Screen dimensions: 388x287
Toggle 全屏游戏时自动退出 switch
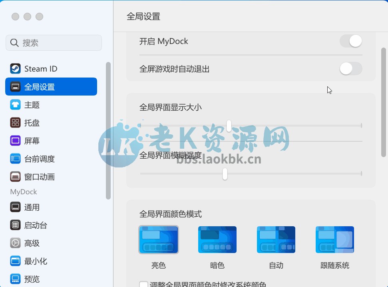point(351,69)
